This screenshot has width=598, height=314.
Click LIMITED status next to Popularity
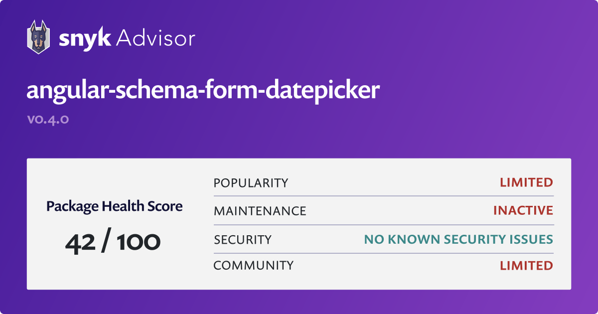(526, 182)
